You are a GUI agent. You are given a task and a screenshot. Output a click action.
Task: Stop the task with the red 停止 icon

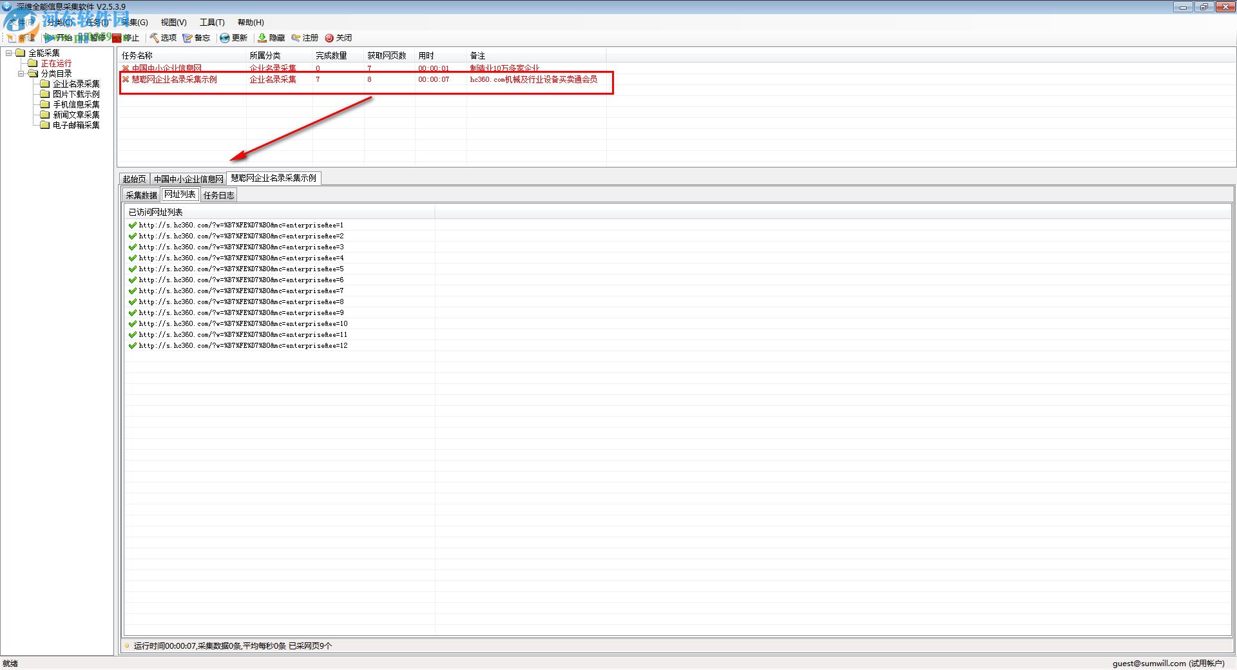point(117,38)
